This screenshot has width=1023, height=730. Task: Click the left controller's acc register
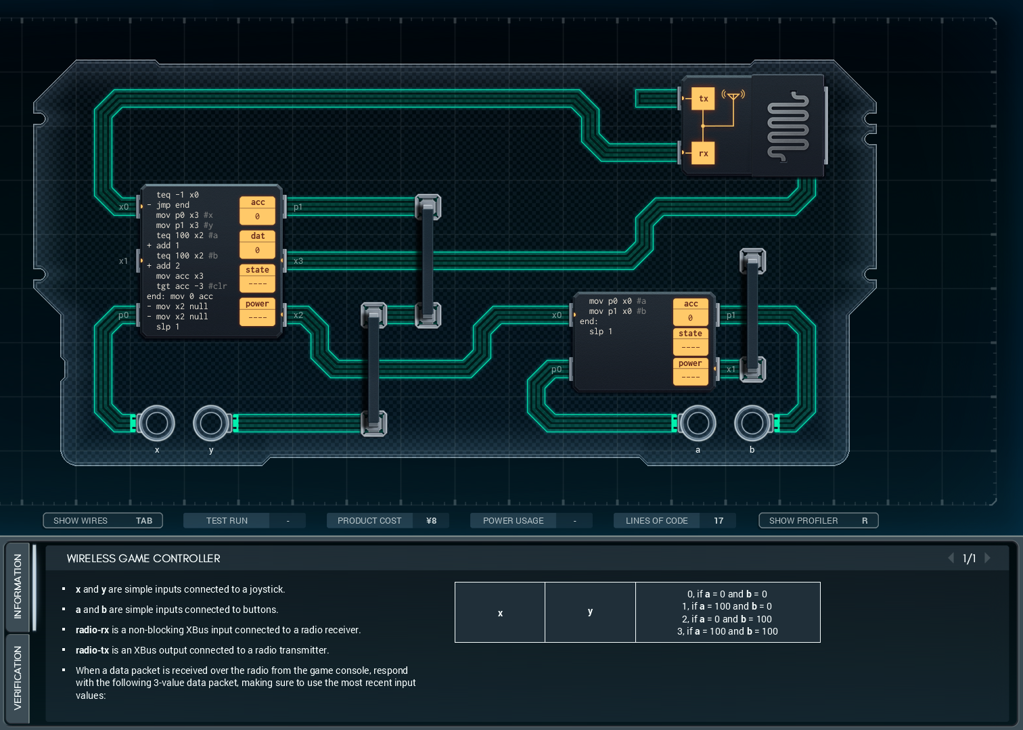(258, 210)
